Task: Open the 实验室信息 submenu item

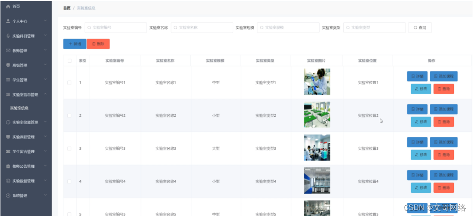Action: click(19, 108)
